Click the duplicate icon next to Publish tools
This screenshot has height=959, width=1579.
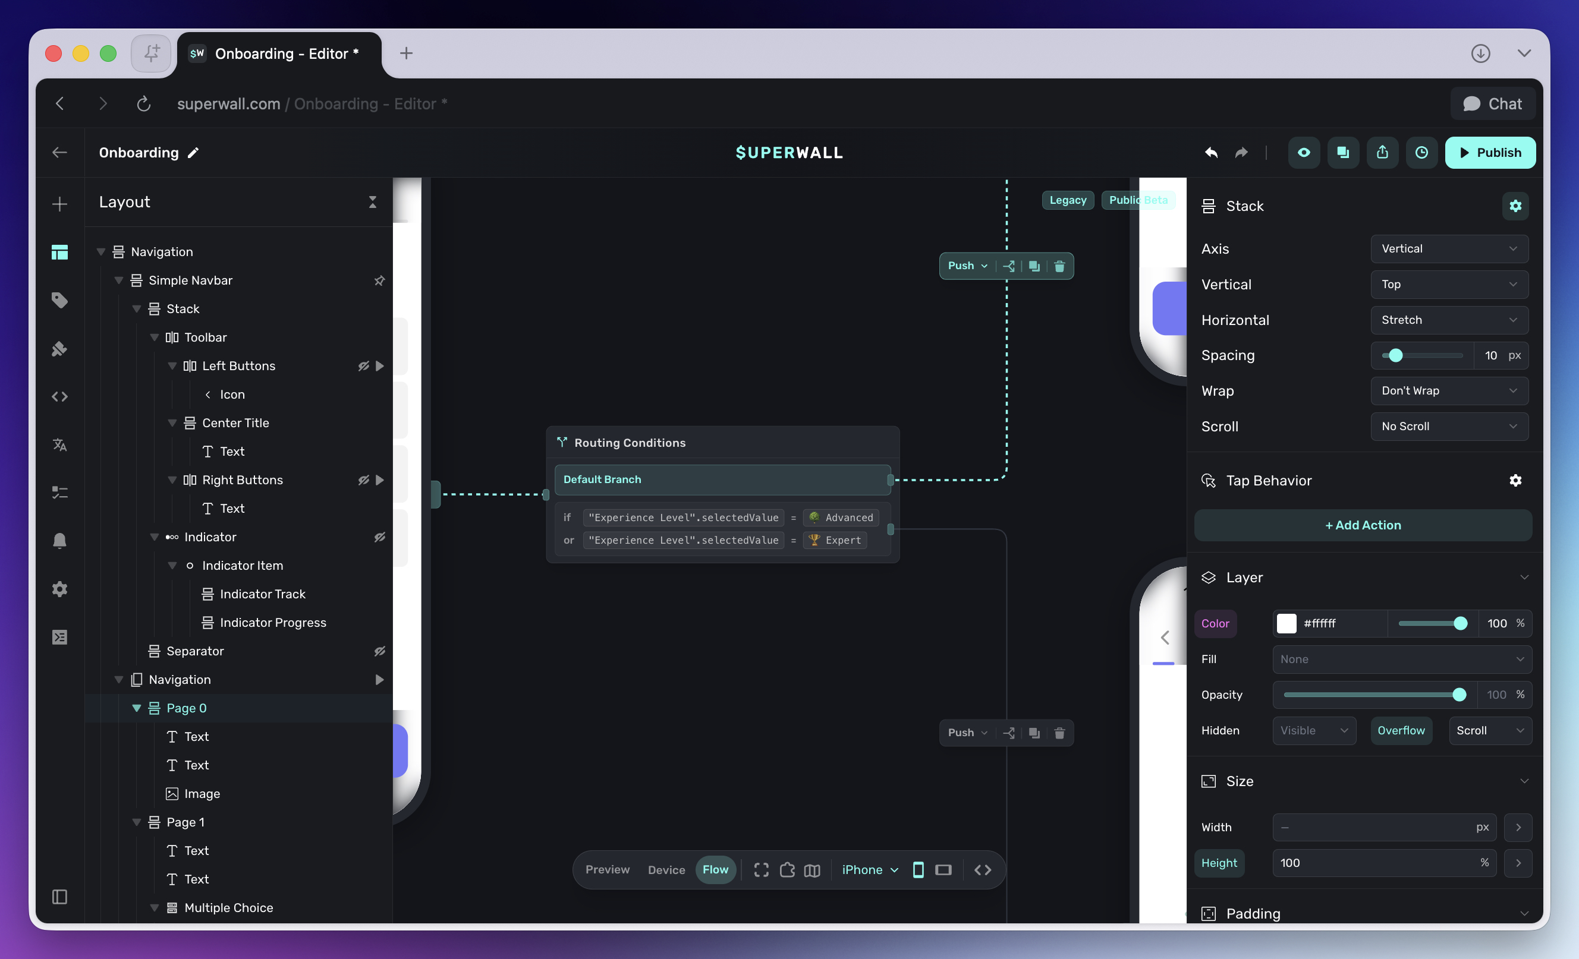(1343, 153)
